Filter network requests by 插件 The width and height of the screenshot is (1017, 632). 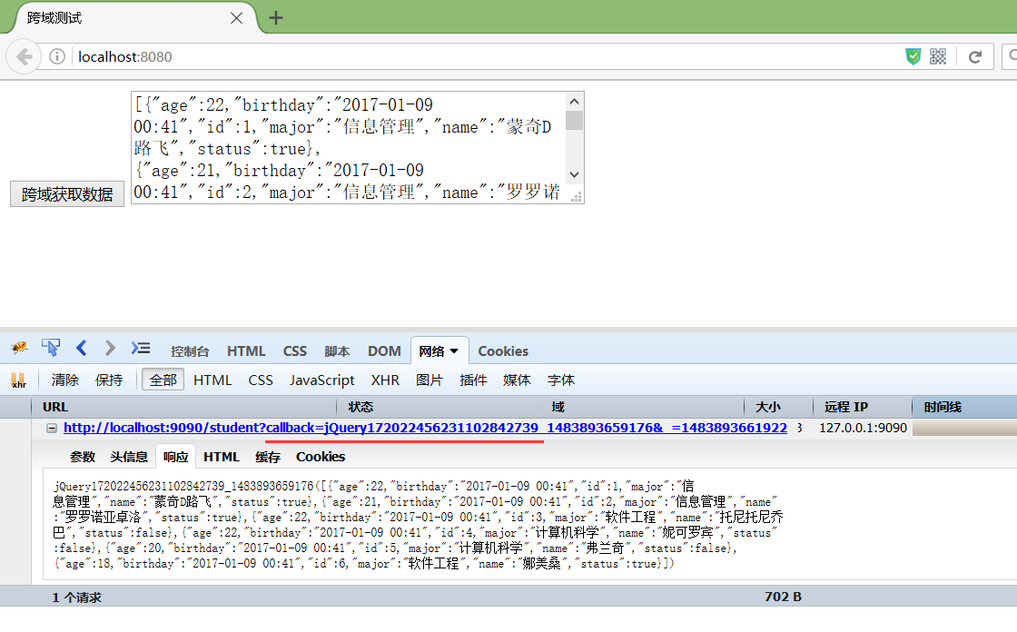[473, 380]
